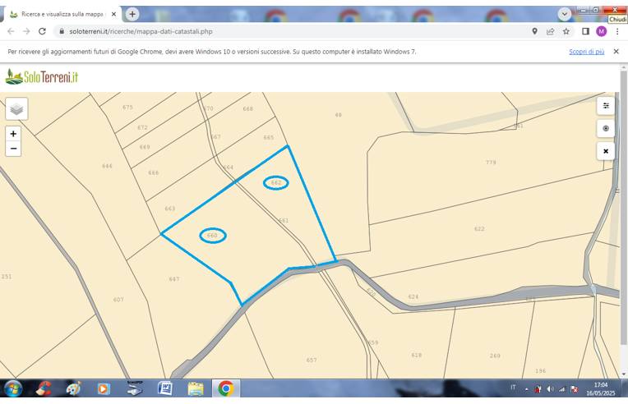Screen dimensions: 628x404
Task: Open the map layers switcher
Action: (16, 108)
